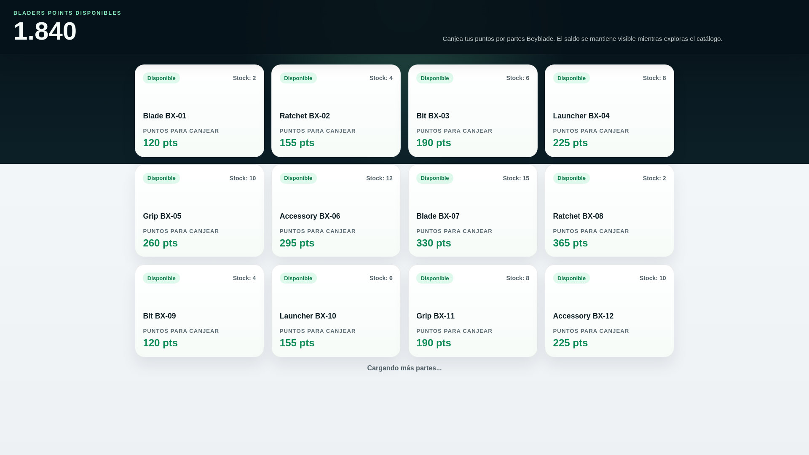Open the Grip BX-11 card title
This screenshot has height=455, width=809.
(435, 316)
